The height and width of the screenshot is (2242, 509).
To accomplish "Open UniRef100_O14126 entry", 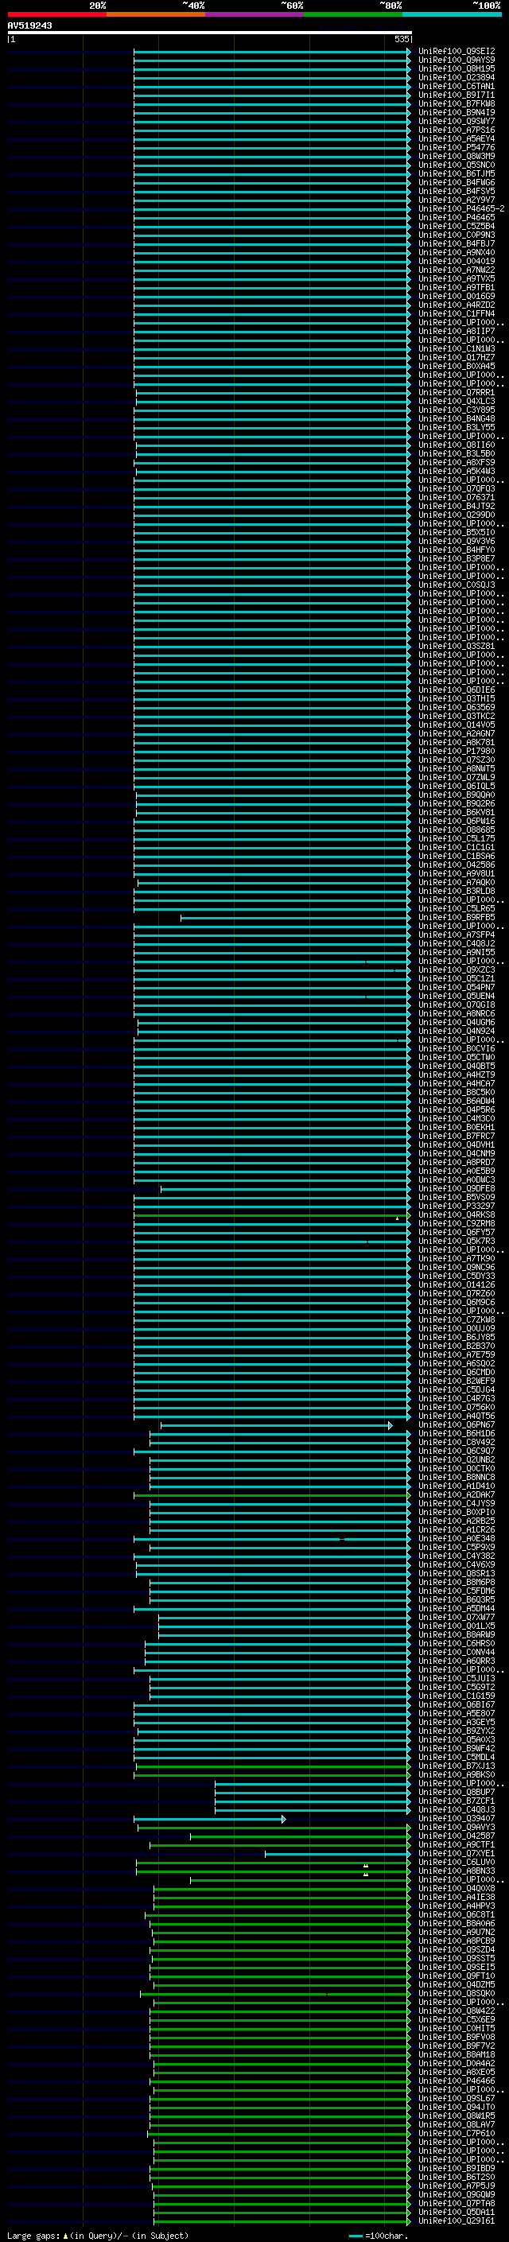I will (x=457, y=1284).
